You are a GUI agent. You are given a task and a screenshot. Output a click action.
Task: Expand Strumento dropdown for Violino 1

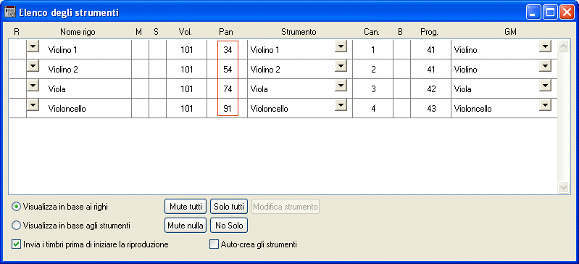[341, 46]
